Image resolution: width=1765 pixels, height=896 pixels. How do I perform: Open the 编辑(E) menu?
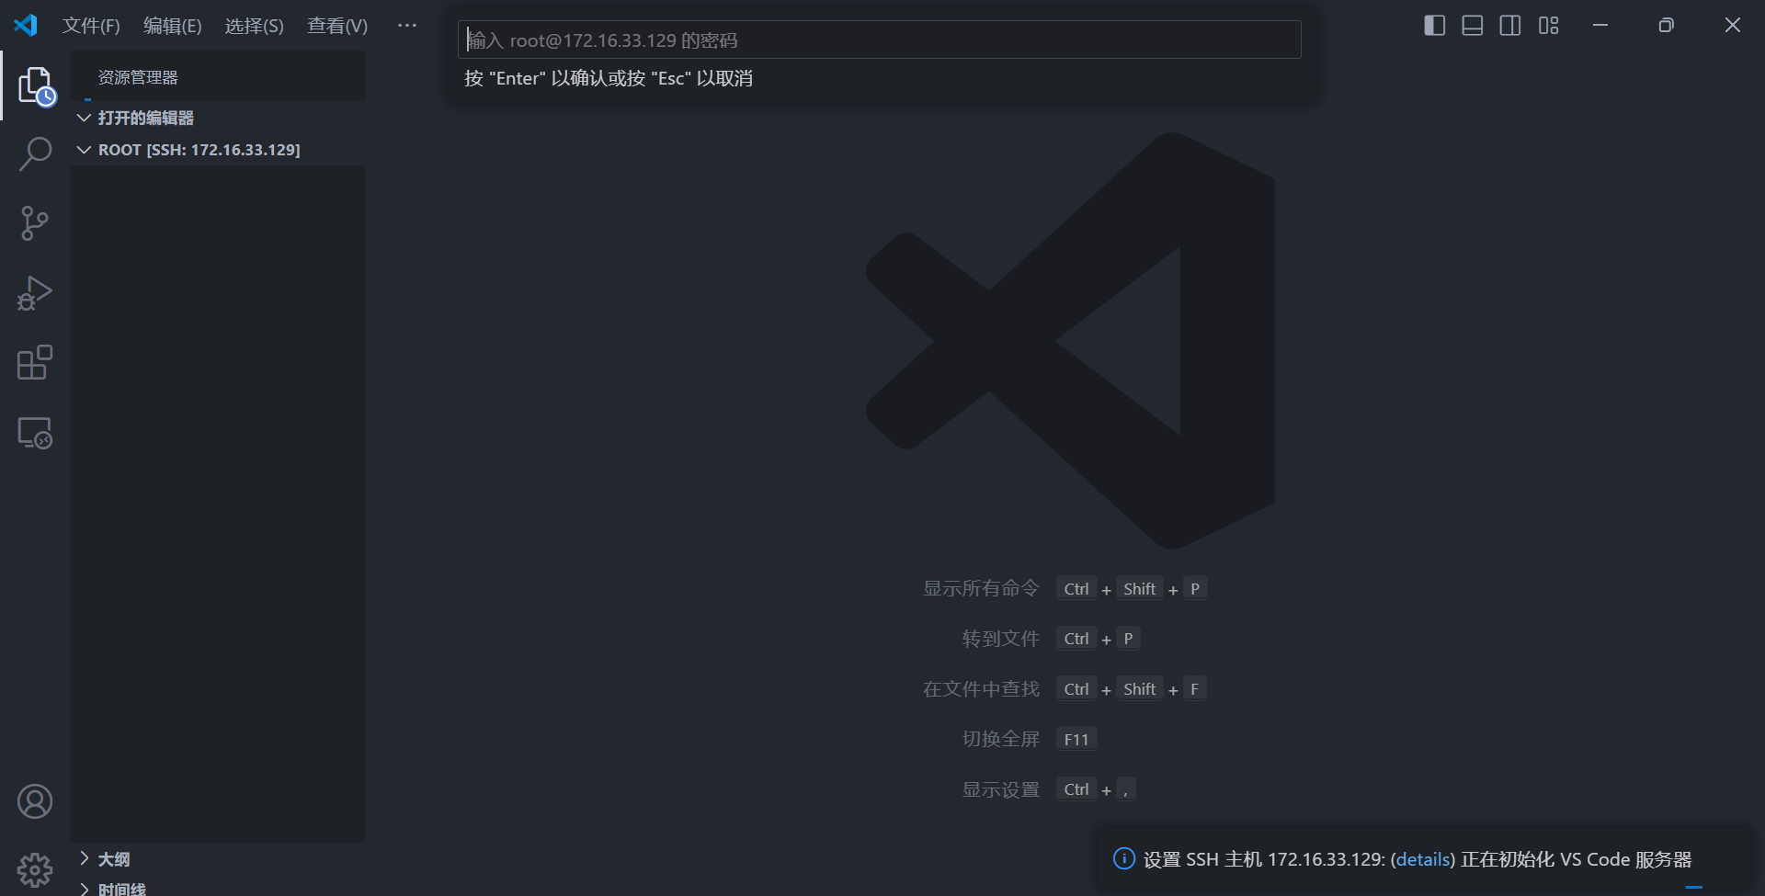[x=173, y=26]
